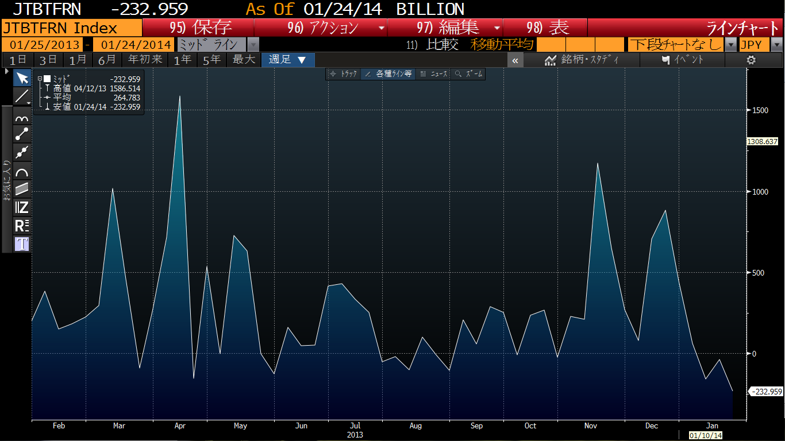Click the double-chevron collapse button

(515, 60)
